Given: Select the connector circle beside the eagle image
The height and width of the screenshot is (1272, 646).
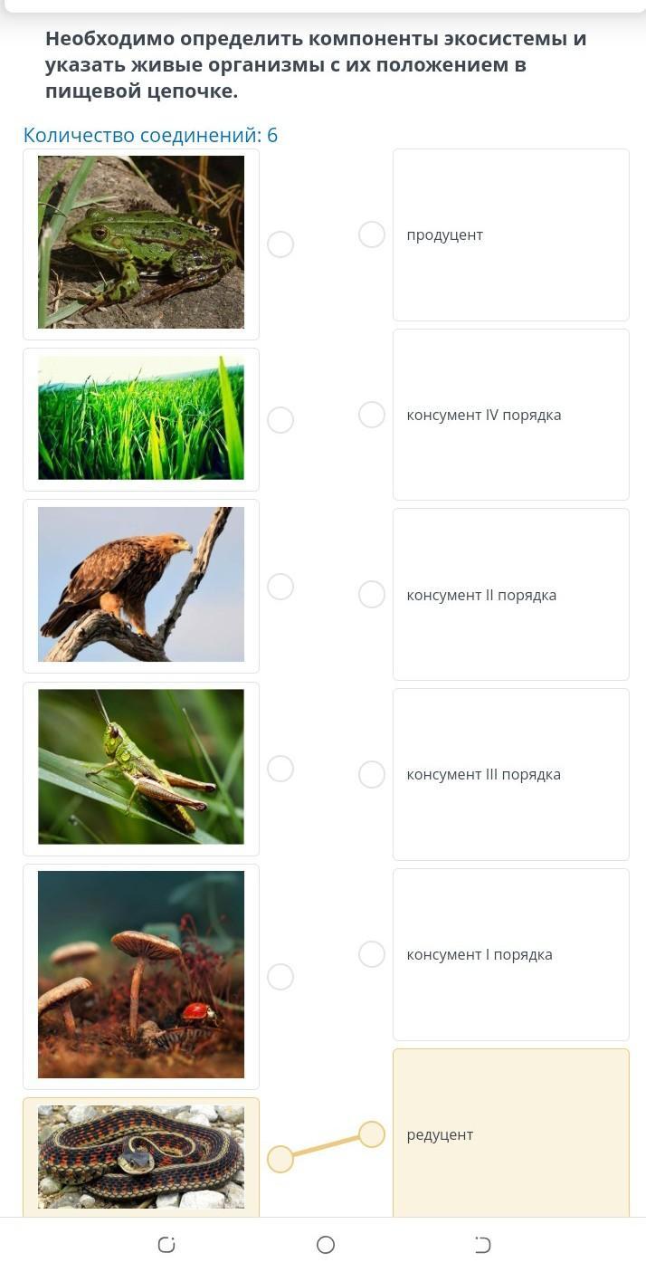Looking at the screenshot, I should point(280,587).
